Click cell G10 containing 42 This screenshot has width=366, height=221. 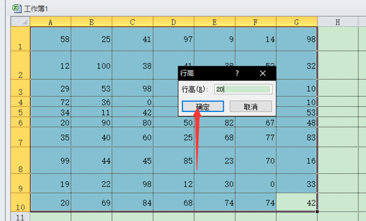pyautogui.click(x=297, y=202)
